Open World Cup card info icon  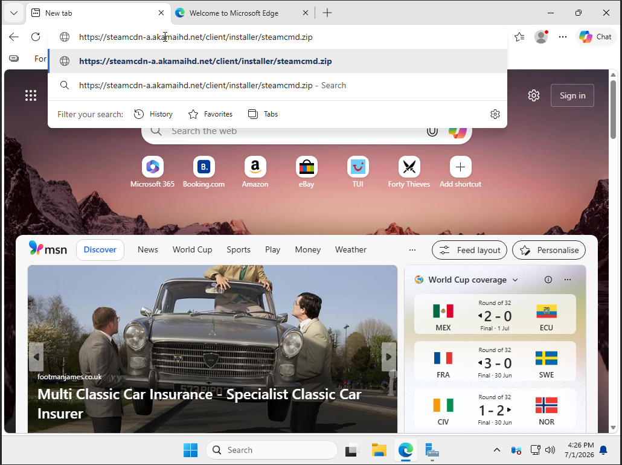[x=548, y=280]
